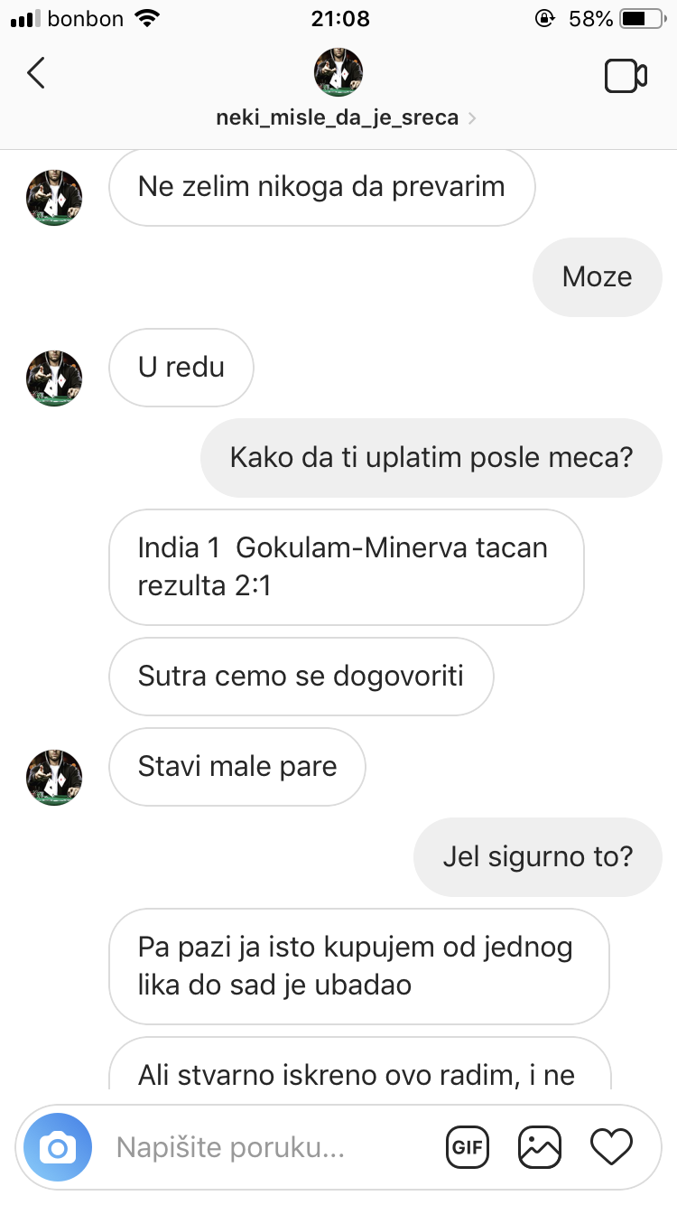Open the GIF picker
Viewport: 677px width, 1205px height.
[x=468, y=1148]
